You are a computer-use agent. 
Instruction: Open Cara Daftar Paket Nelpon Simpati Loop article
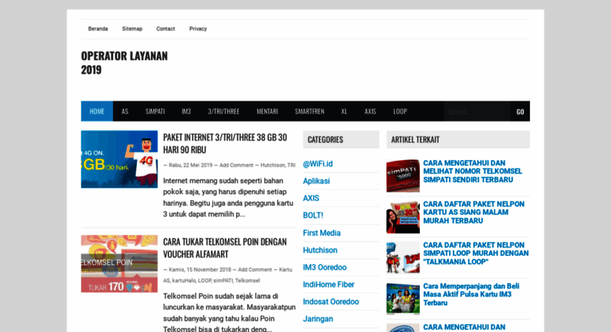(476, 254)
